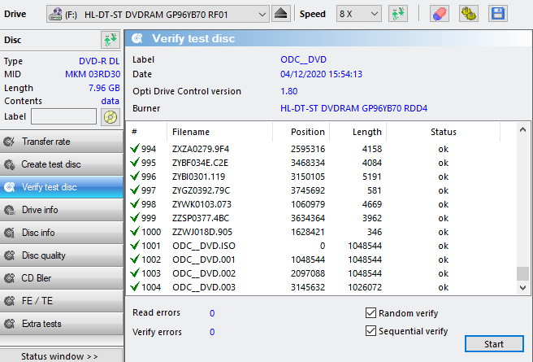
Task: Click the eraser icon in toolbar
Action: pos(438,15)
